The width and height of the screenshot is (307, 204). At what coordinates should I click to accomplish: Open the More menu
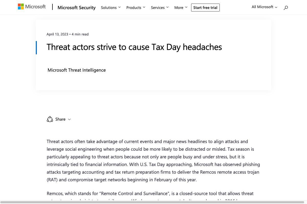point(181,7)
